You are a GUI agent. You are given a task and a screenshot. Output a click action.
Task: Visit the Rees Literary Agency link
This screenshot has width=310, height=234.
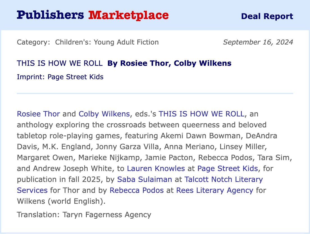coord(215,190)
